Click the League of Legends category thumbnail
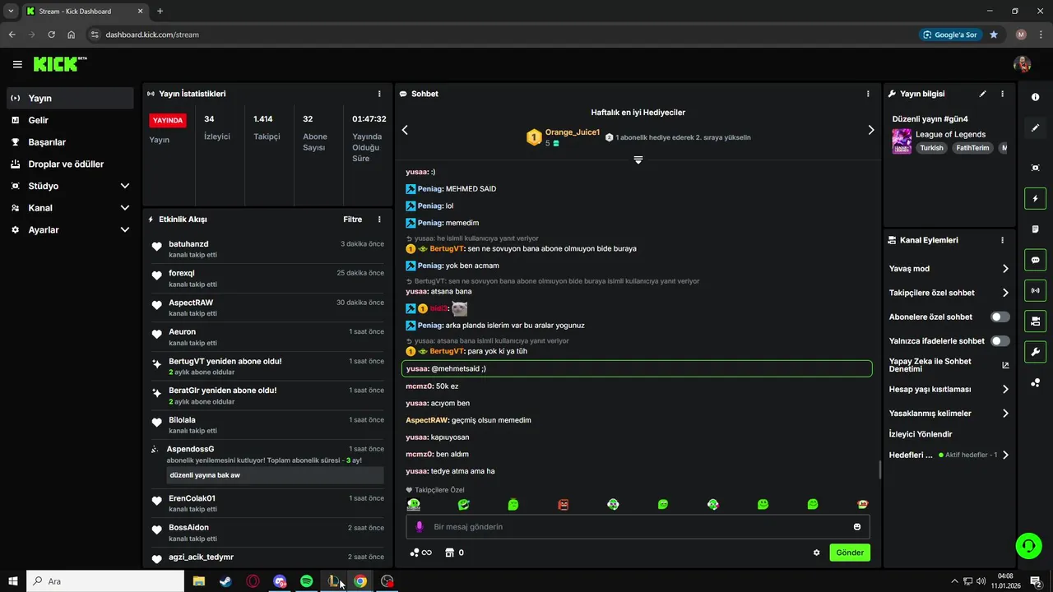The image size is (1053, 592). [x=902, y=141]
